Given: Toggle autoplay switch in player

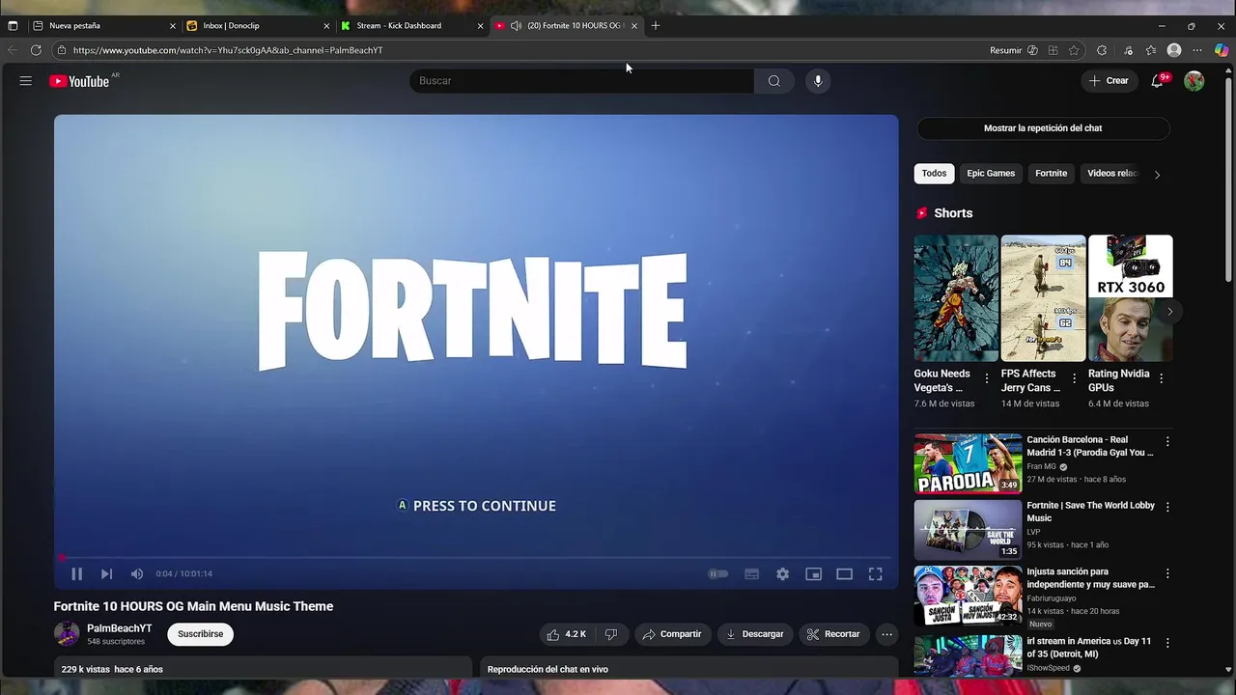Looking at the screenshot, I should tap(718, 573).
